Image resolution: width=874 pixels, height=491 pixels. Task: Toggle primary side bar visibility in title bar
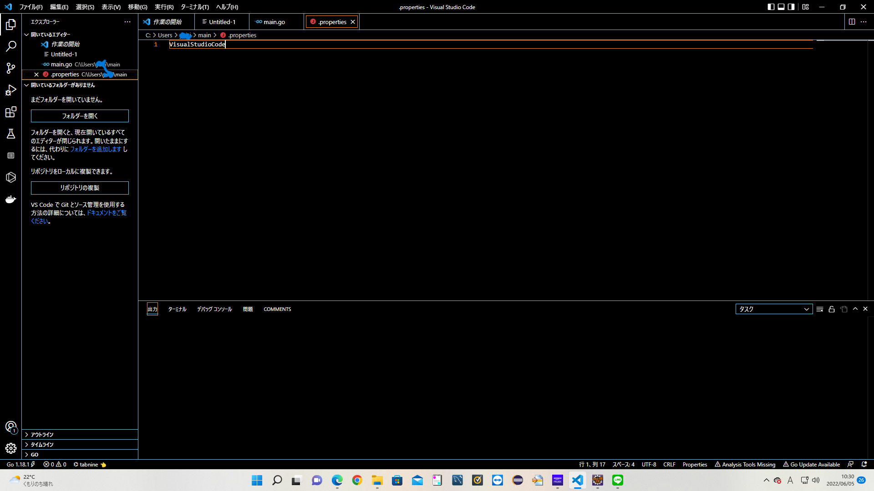[771, 7]
